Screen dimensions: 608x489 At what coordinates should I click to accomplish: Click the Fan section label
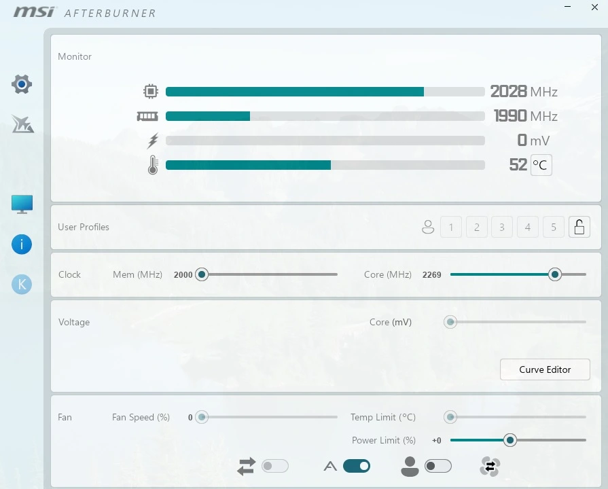(x=65, y=417)
